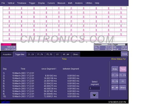Show status for XY on the right
This screenshot has width=141, height=106.
click(x=123, y=81)
